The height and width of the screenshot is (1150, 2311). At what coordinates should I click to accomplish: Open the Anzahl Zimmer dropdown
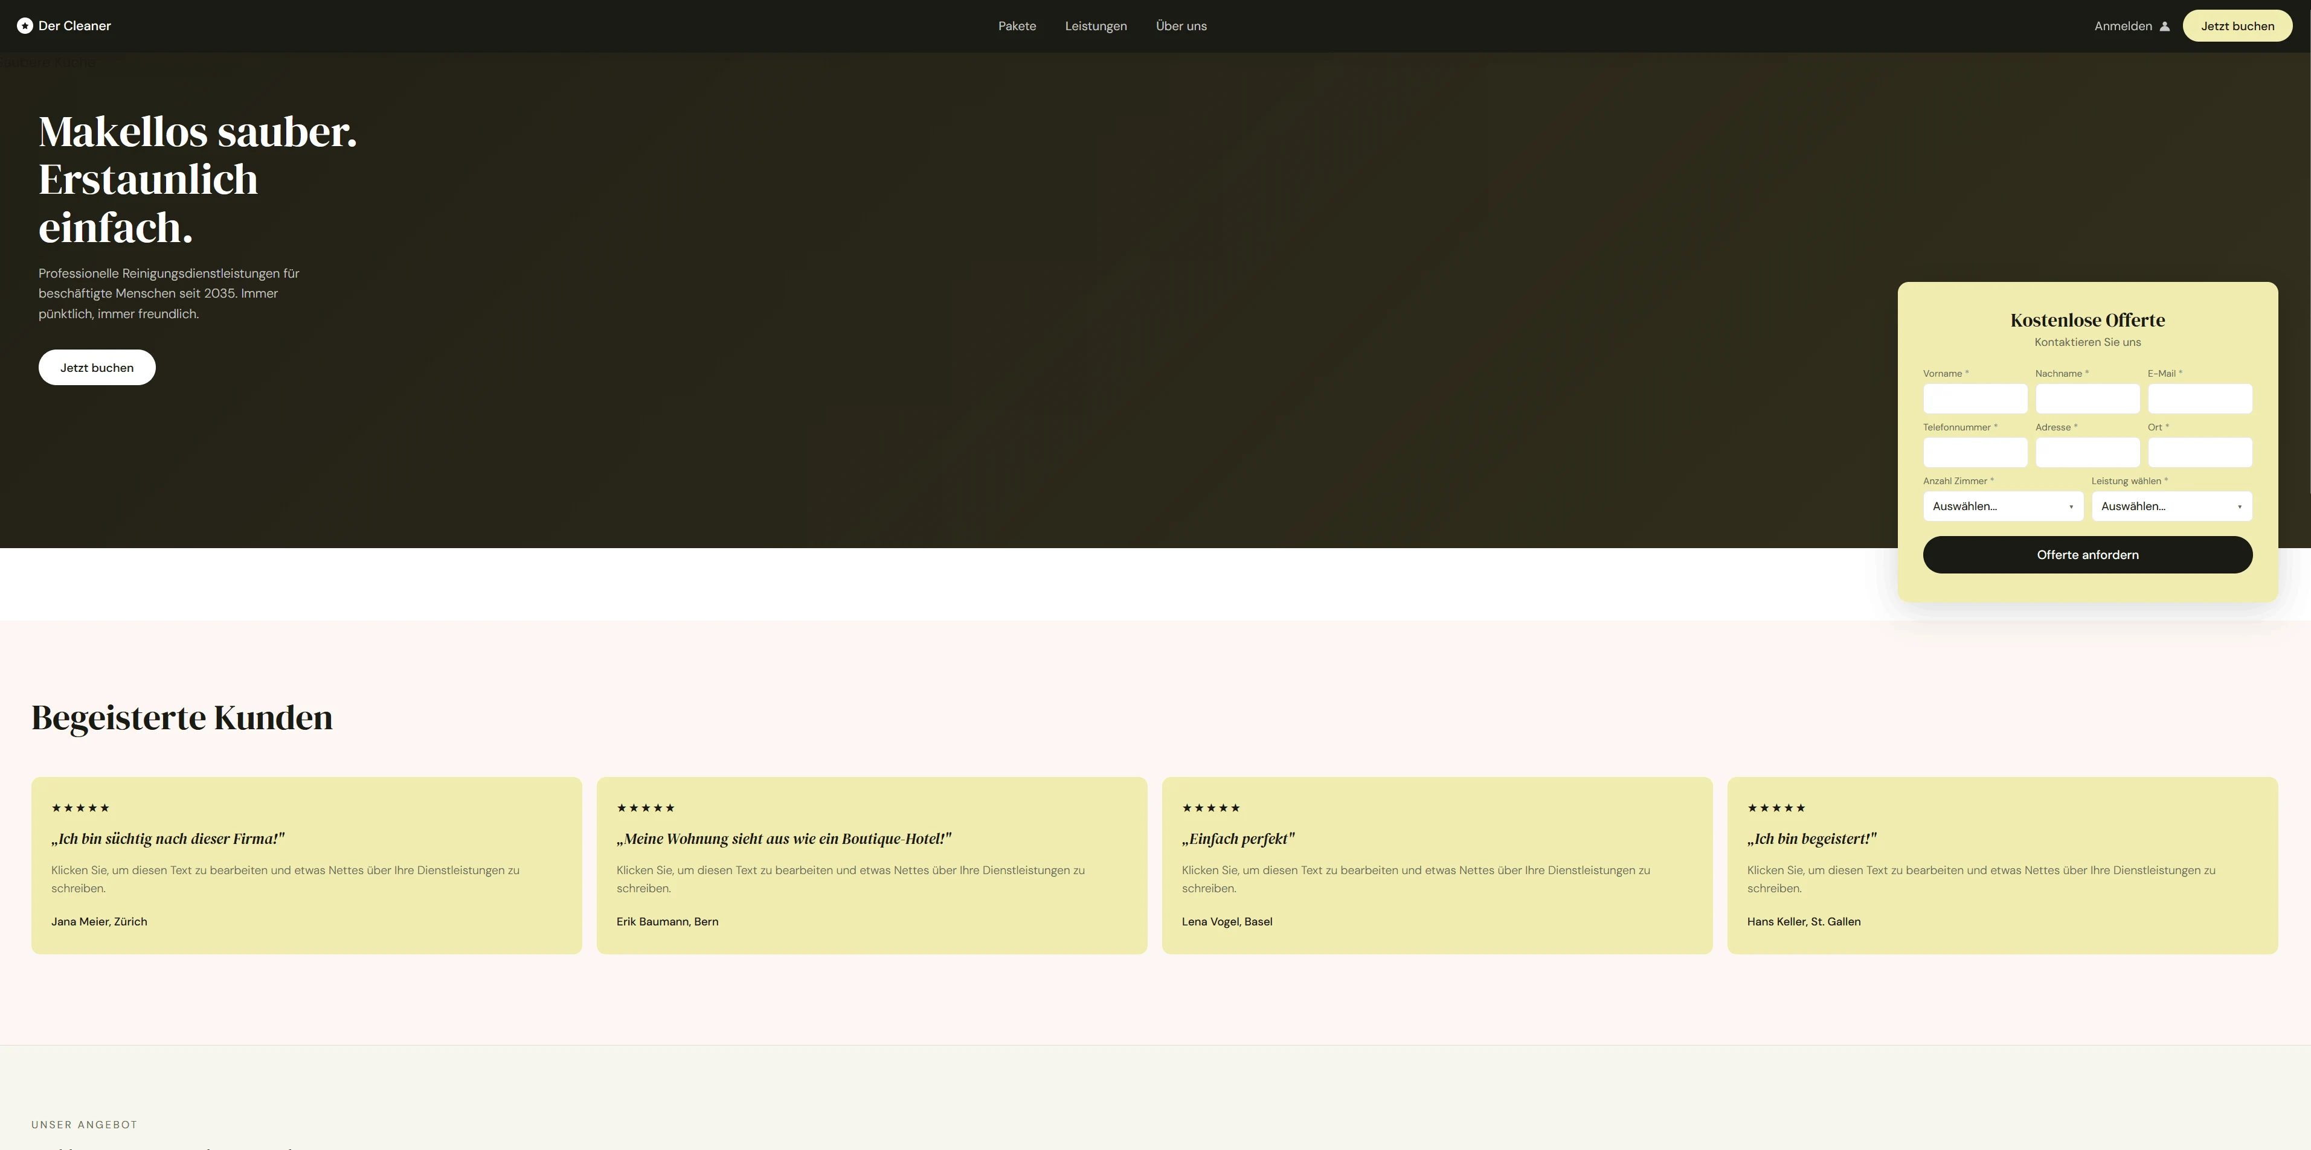pyautogui.click(x=2002, y=506)
